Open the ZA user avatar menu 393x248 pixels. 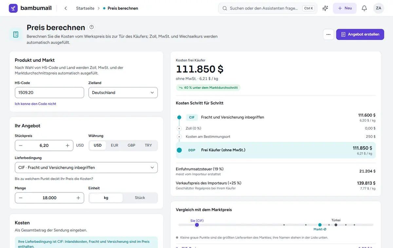point(379,8)
